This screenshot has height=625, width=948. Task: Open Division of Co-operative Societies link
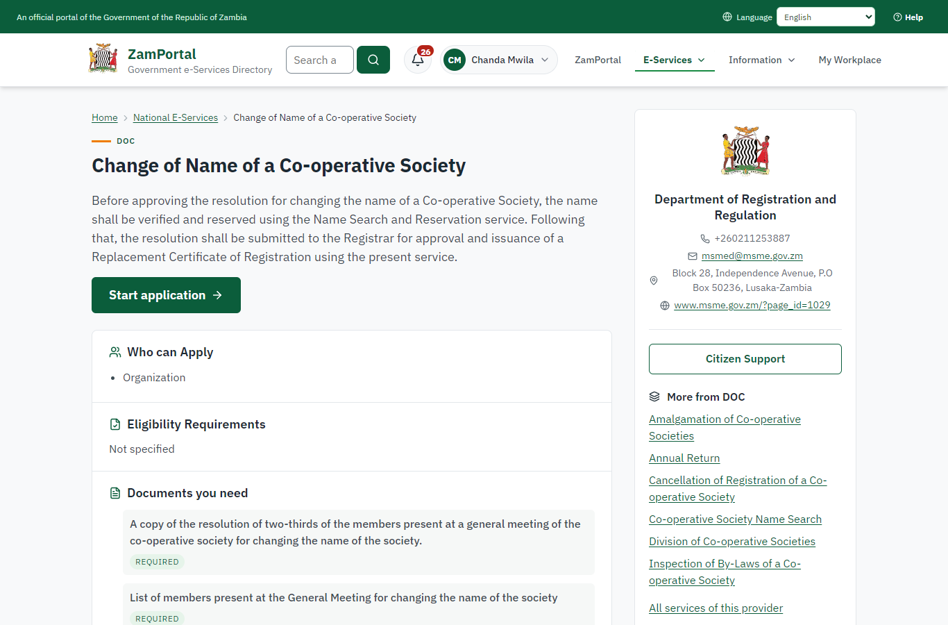click(x=732, y=542)
